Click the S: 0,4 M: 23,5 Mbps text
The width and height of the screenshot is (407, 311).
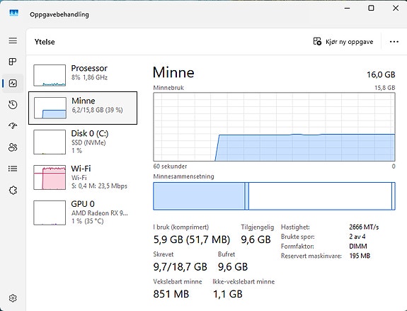click(99, 186)
